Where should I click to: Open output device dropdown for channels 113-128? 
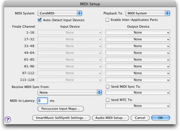[138, 80]
